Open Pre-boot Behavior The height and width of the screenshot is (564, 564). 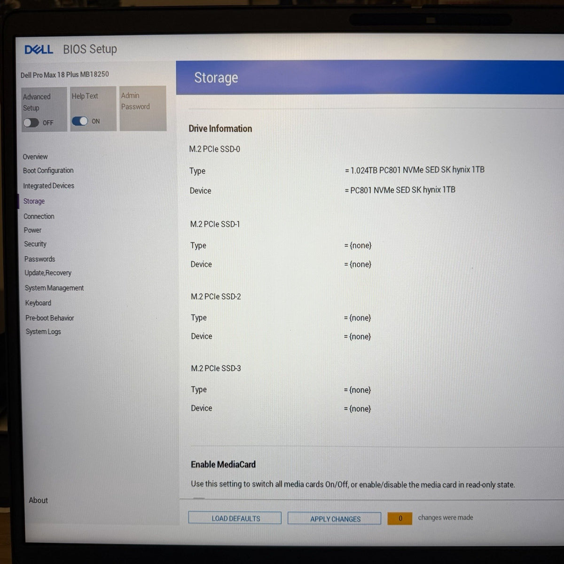(x=50, y=318)
